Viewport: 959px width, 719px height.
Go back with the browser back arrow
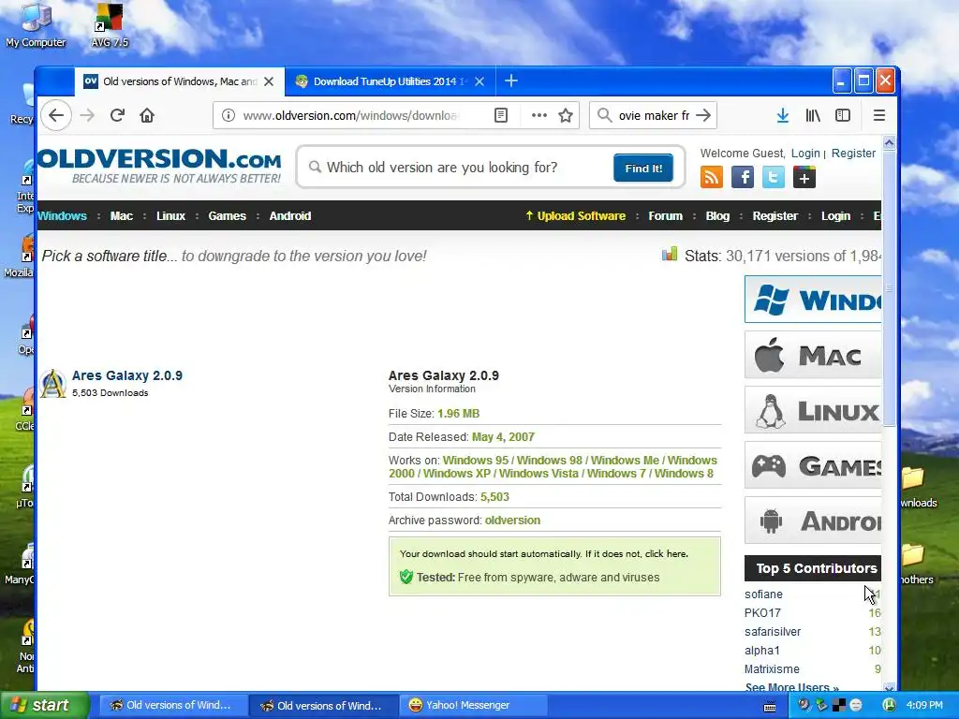(56, 115)
